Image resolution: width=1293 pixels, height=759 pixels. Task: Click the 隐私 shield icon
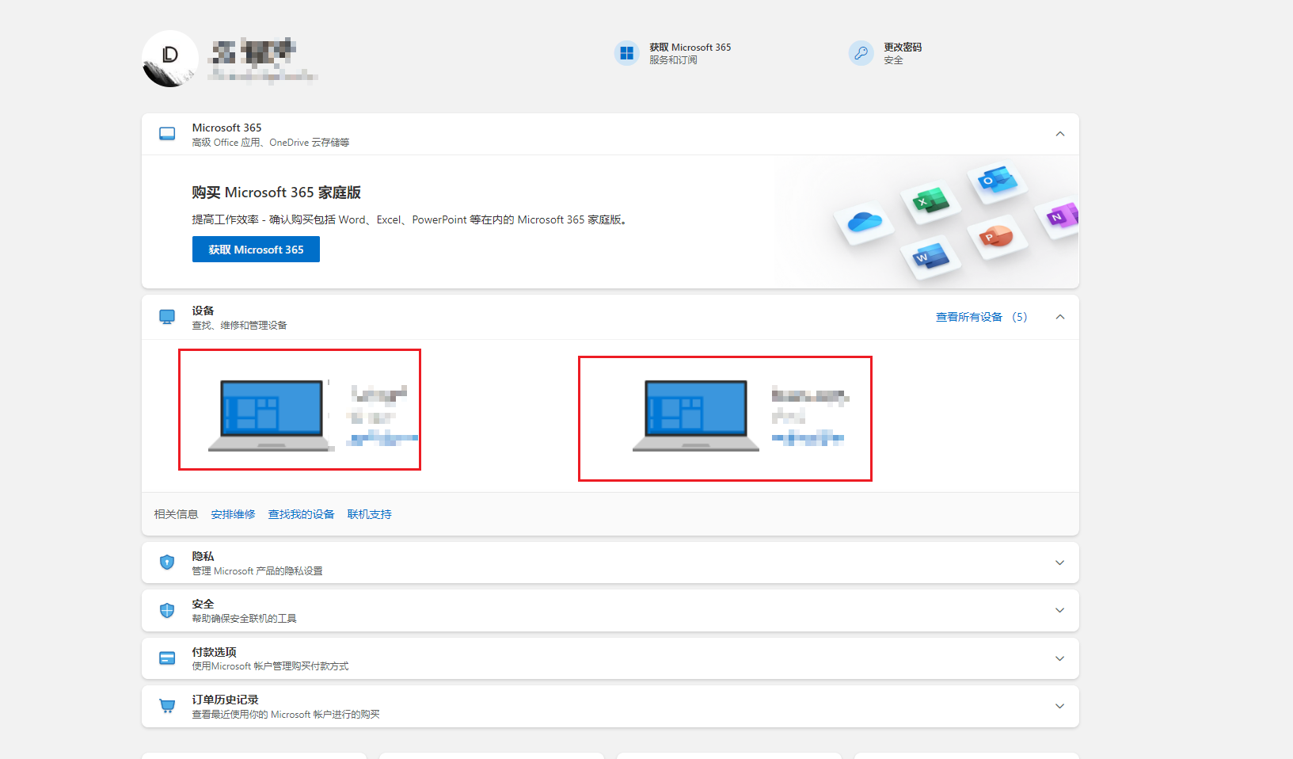pyautogui.click(x=167, y=563)
